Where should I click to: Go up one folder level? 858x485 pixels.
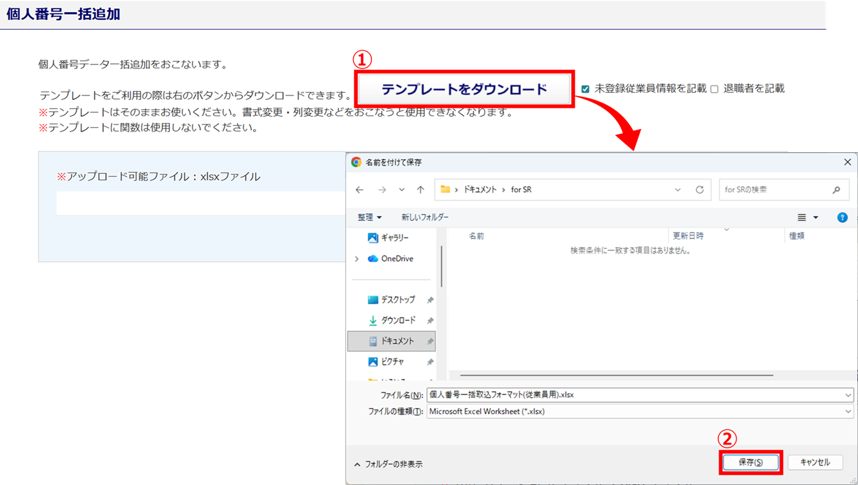click(x=420, y=190)
